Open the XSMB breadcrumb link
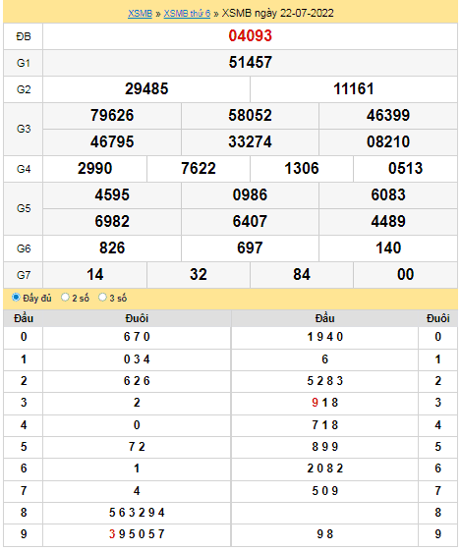462x551 pixels. (140, 14)
